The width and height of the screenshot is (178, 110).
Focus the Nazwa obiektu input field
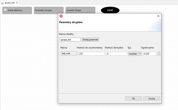tap(70, 40)
